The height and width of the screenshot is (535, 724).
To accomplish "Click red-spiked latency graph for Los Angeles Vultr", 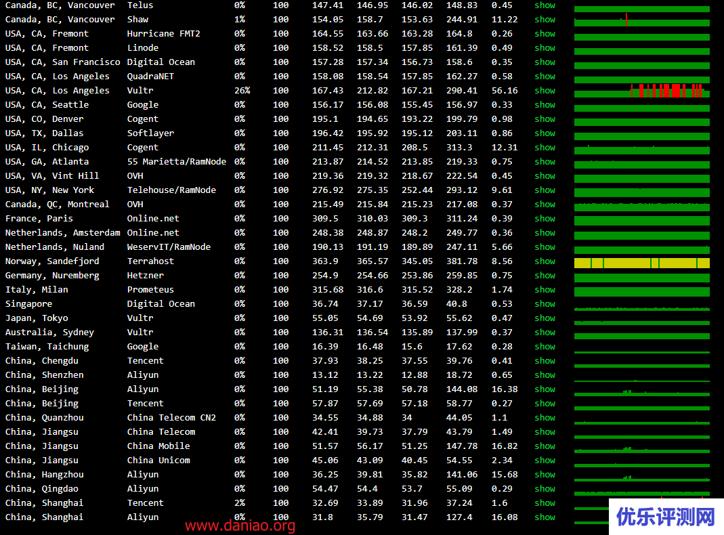I will pyautogui.click(x=642, y=91).
